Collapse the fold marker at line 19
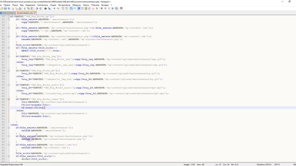This screenshot has height=166, width=296. click(9, 28)
